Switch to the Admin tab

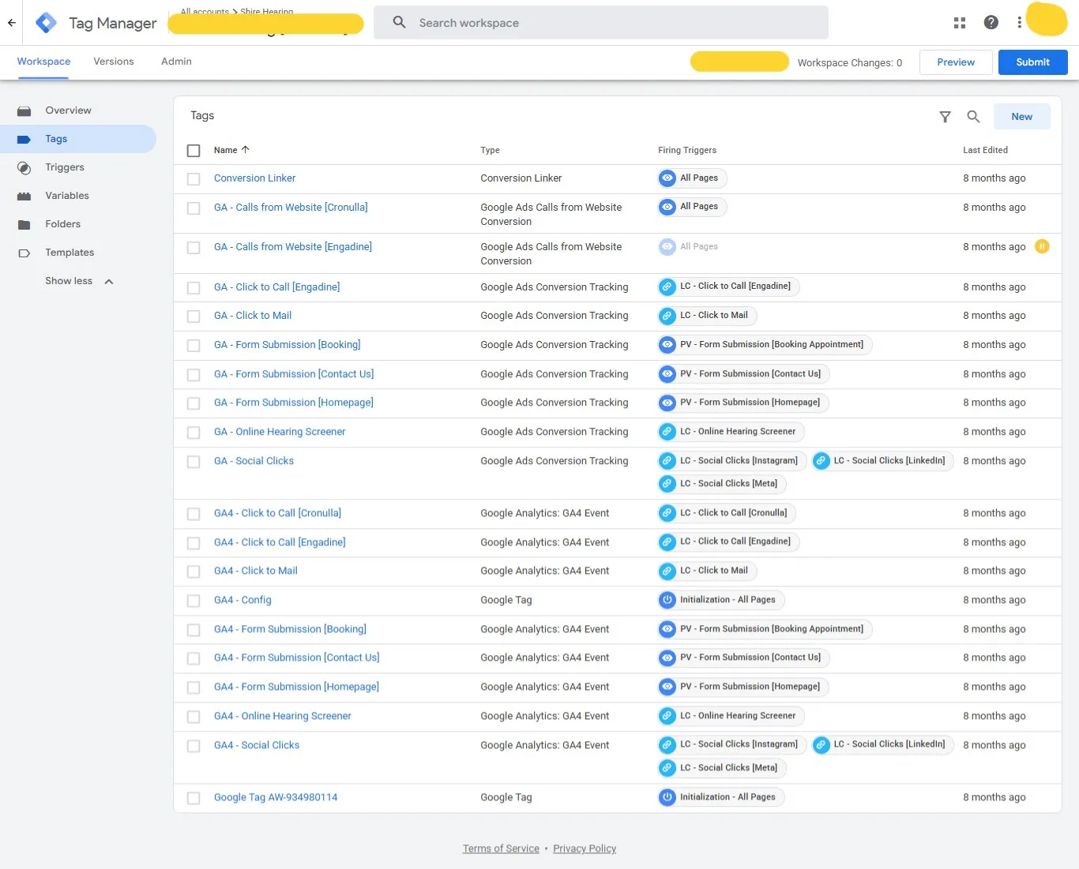pyautogui.click(x=176, y=62)
